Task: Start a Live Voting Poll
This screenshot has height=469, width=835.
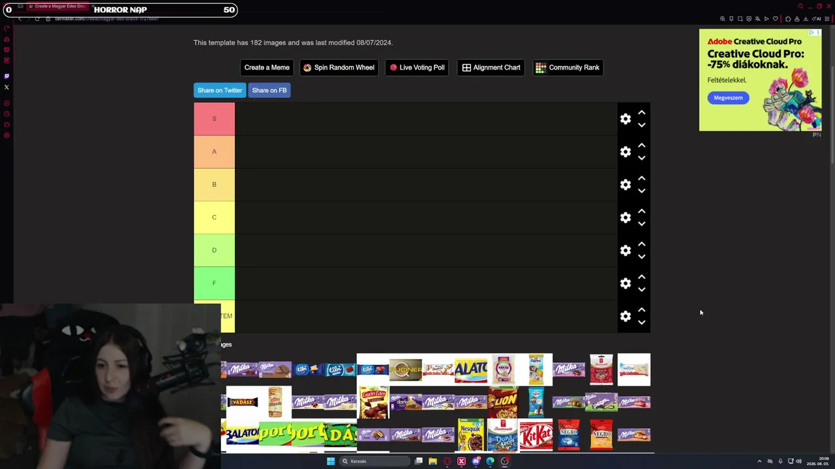Action: point(417,68)
